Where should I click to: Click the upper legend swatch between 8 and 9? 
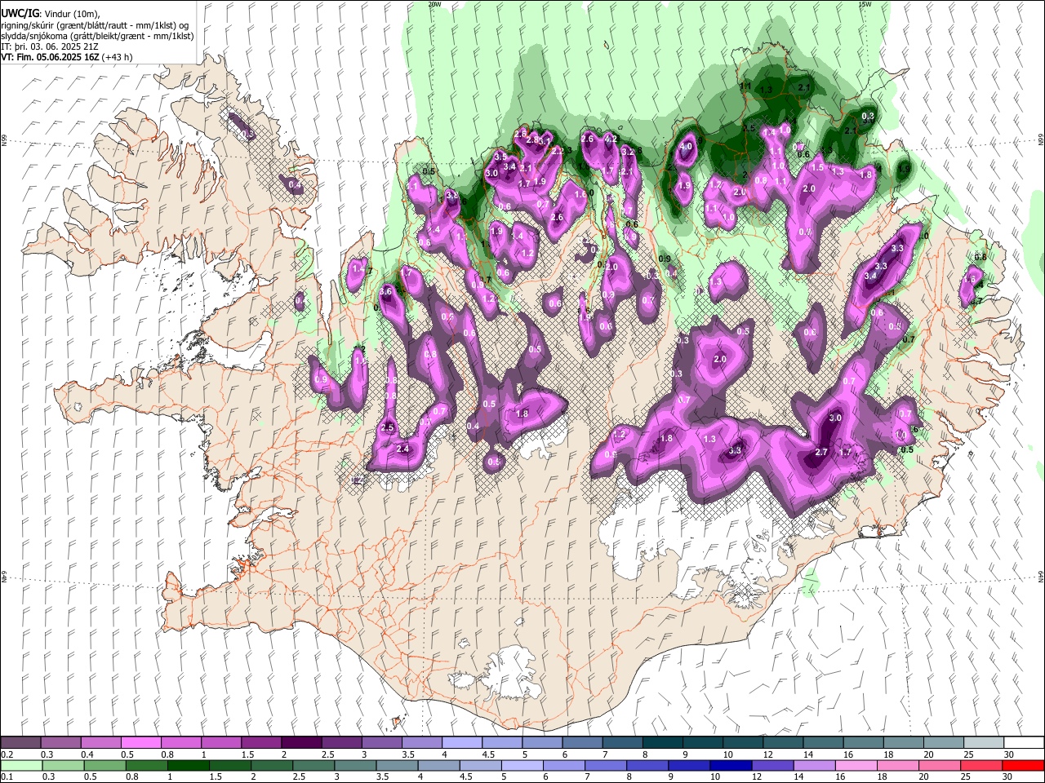pos(662,743)
